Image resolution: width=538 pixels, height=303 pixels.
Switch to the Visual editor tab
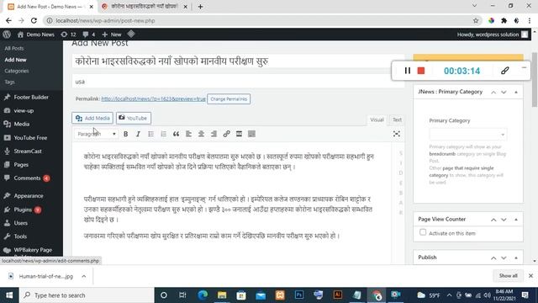pyautogui.click(x=377, y=120)
